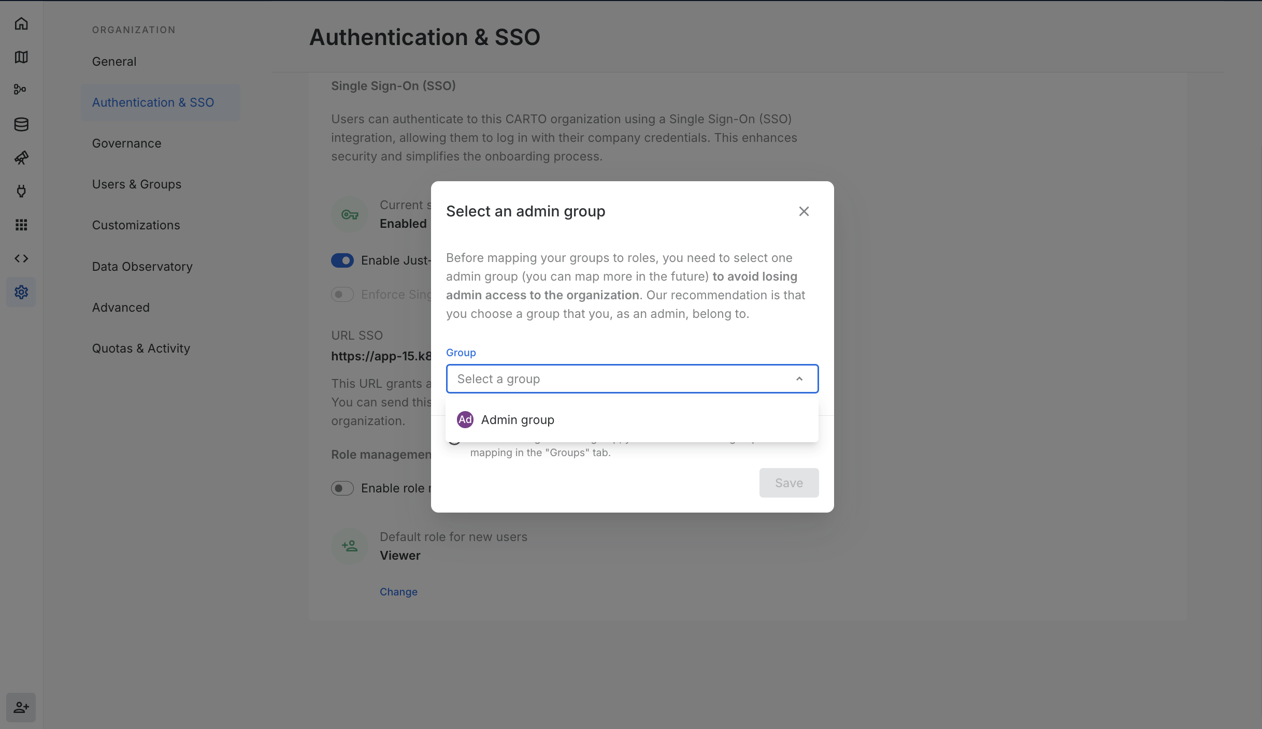
Task: Close the Select an admin group dialog
Action: click(x=804, y=211)
